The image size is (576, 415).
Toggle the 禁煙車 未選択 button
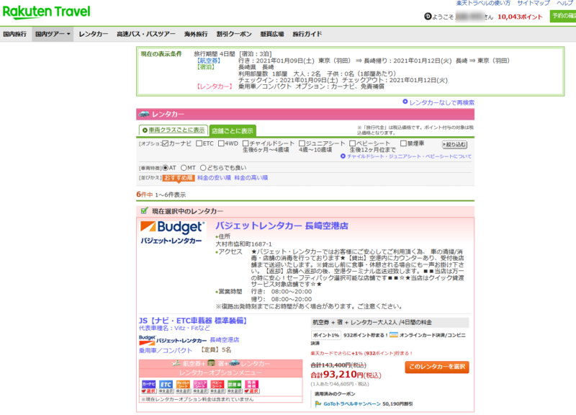click(235, 391)
